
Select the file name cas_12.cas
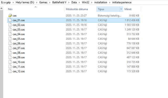(19, 71)
